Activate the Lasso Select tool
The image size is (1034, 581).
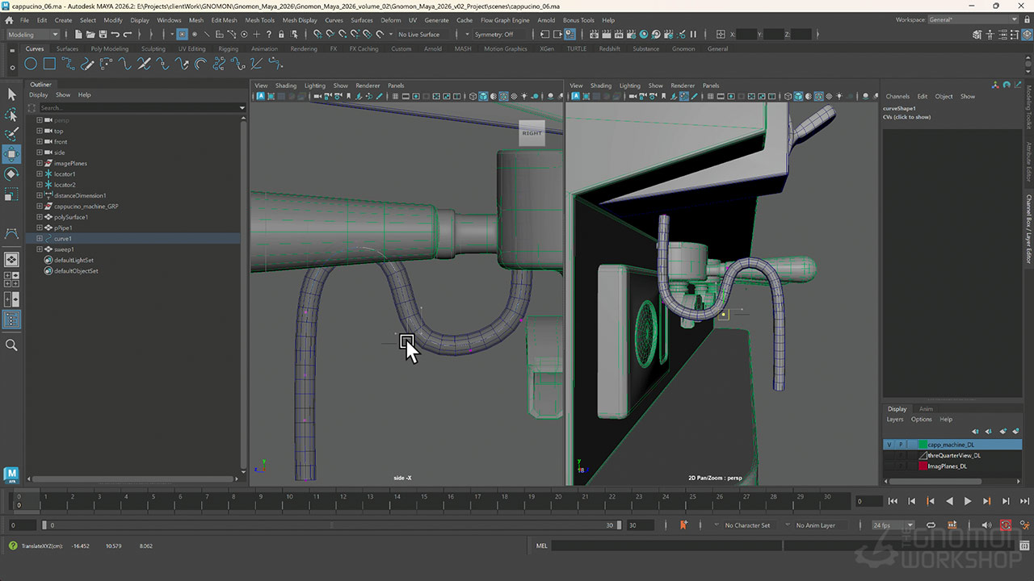coord(11,115)
